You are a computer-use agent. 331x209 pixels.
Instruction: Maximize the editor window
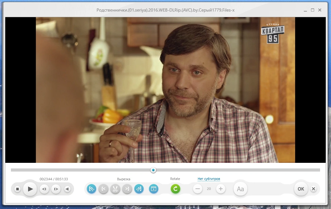tap(313, 10)
